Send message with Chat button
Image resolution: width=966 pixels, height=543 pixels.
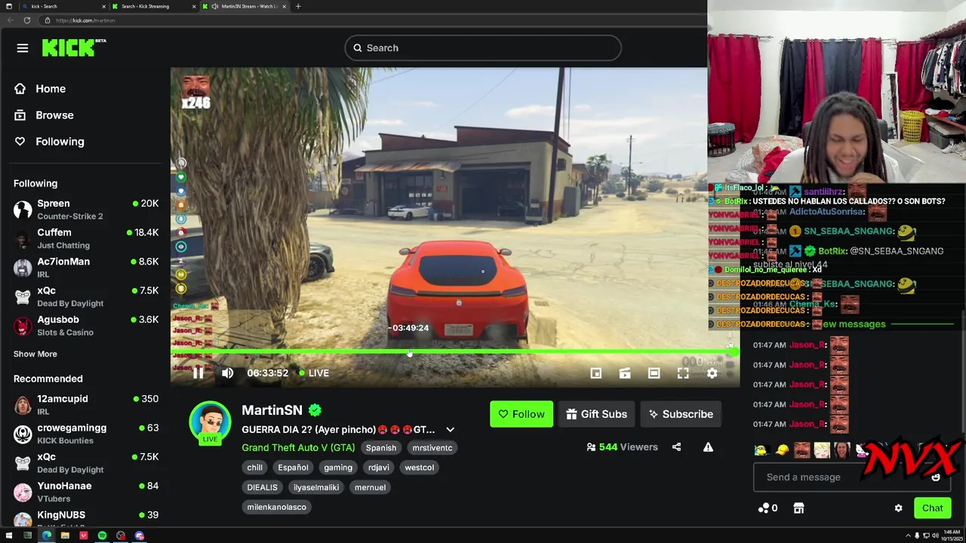point(932,508)
